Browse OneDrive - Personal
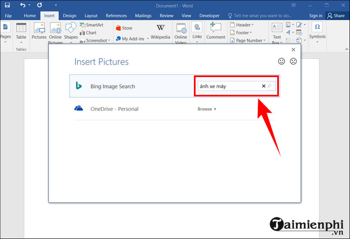The width and height of the screenshot is (350, 239). [x=207, y=109]
